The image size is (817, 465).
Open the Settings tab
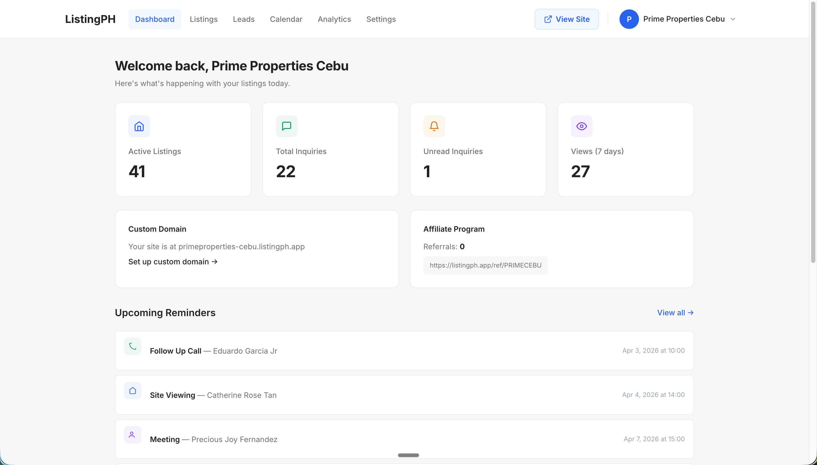click(x=381, y=19)
